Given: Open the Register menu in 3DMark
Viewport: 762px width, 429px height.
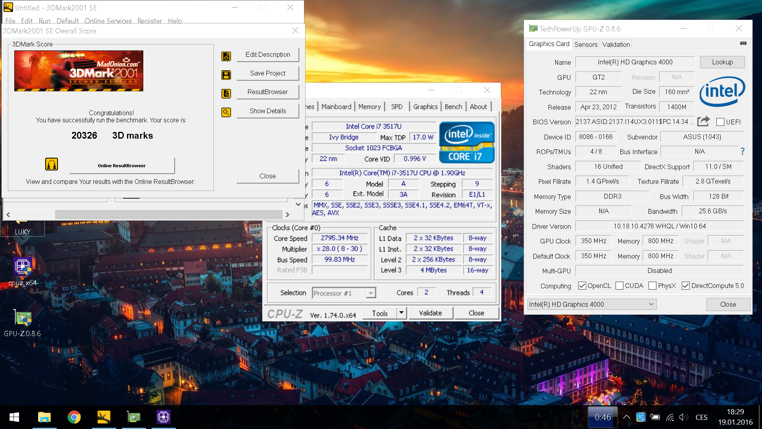Looking at the screenshot, I should [150, 21].
